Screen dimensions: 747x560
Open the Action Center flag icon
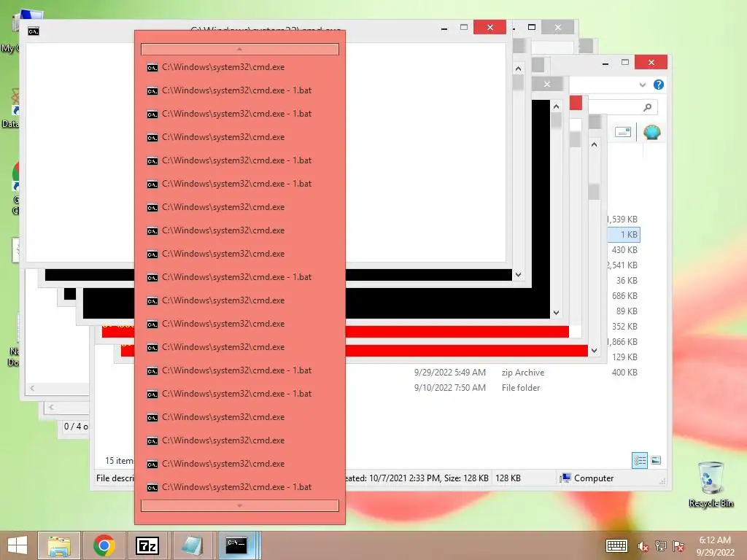pos(678,546)
